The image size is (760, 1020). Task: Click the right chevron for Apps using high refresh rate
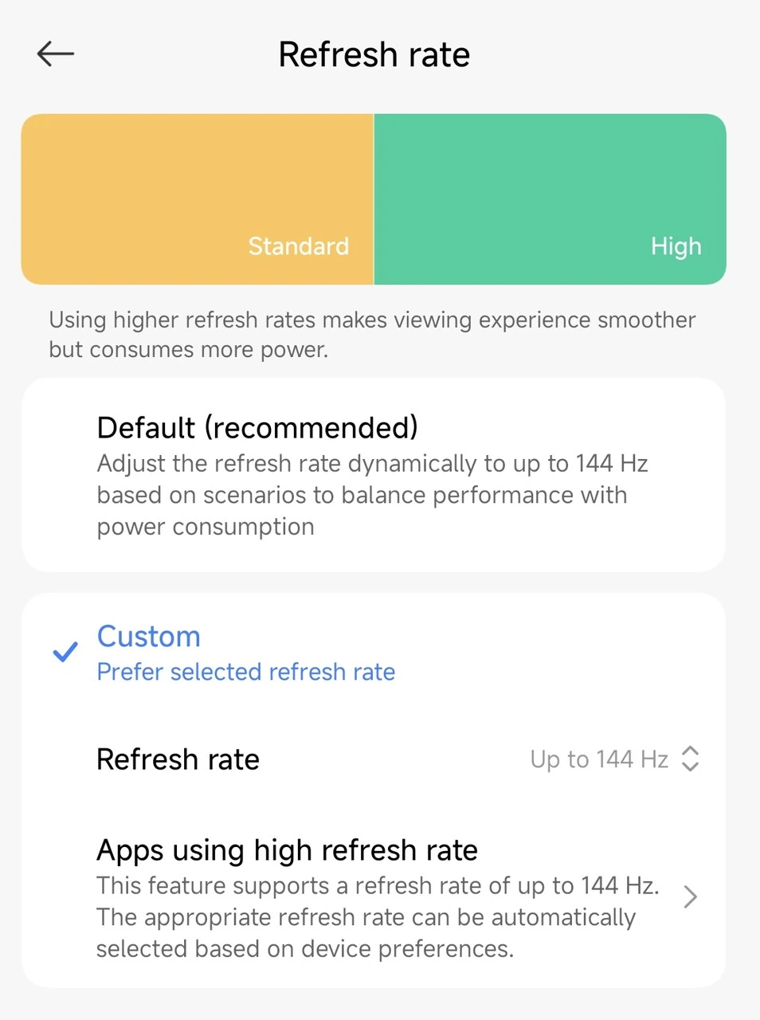point(690,897)
